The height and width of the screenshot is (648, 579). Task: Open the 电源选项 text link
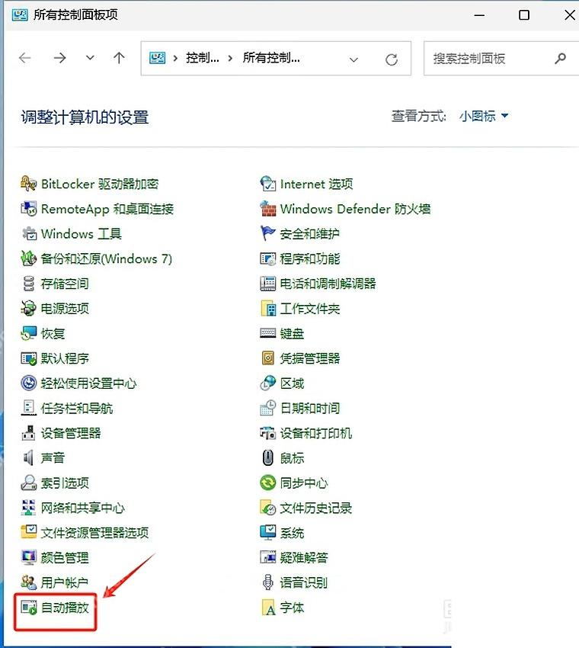pos(65,308)
